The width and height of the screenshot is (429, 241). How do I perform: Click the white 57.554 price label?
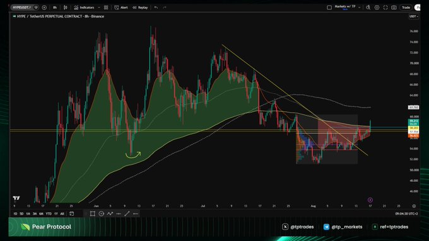(413, 132)
